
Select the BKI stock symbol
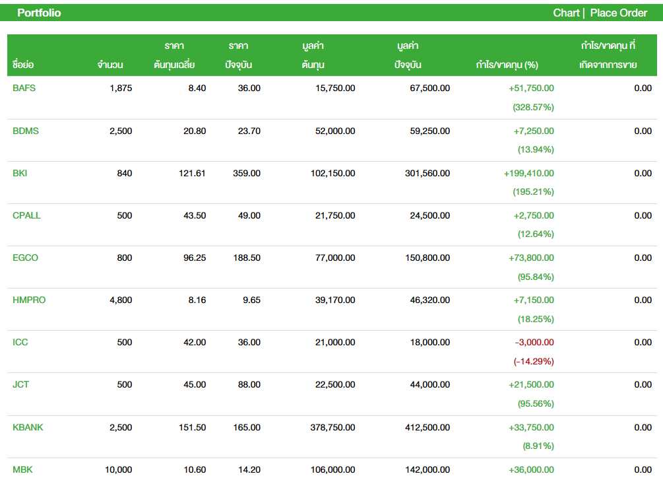[x=20, y=173]
